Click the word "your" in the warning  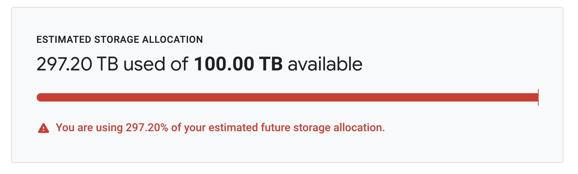point(195,128)
